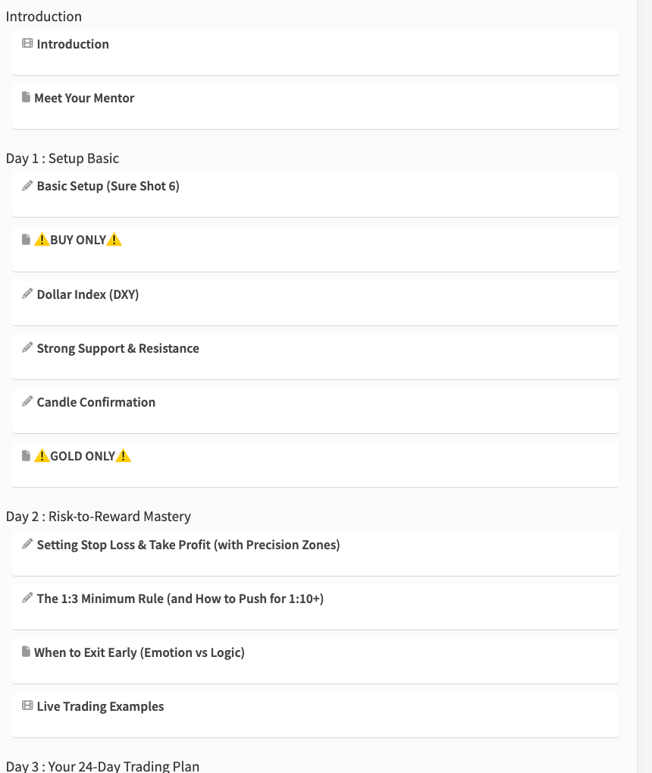Screen dimensions: 652x773
Task: Click the document icon beside Meet Your Mentor
Action: (27, 97)
